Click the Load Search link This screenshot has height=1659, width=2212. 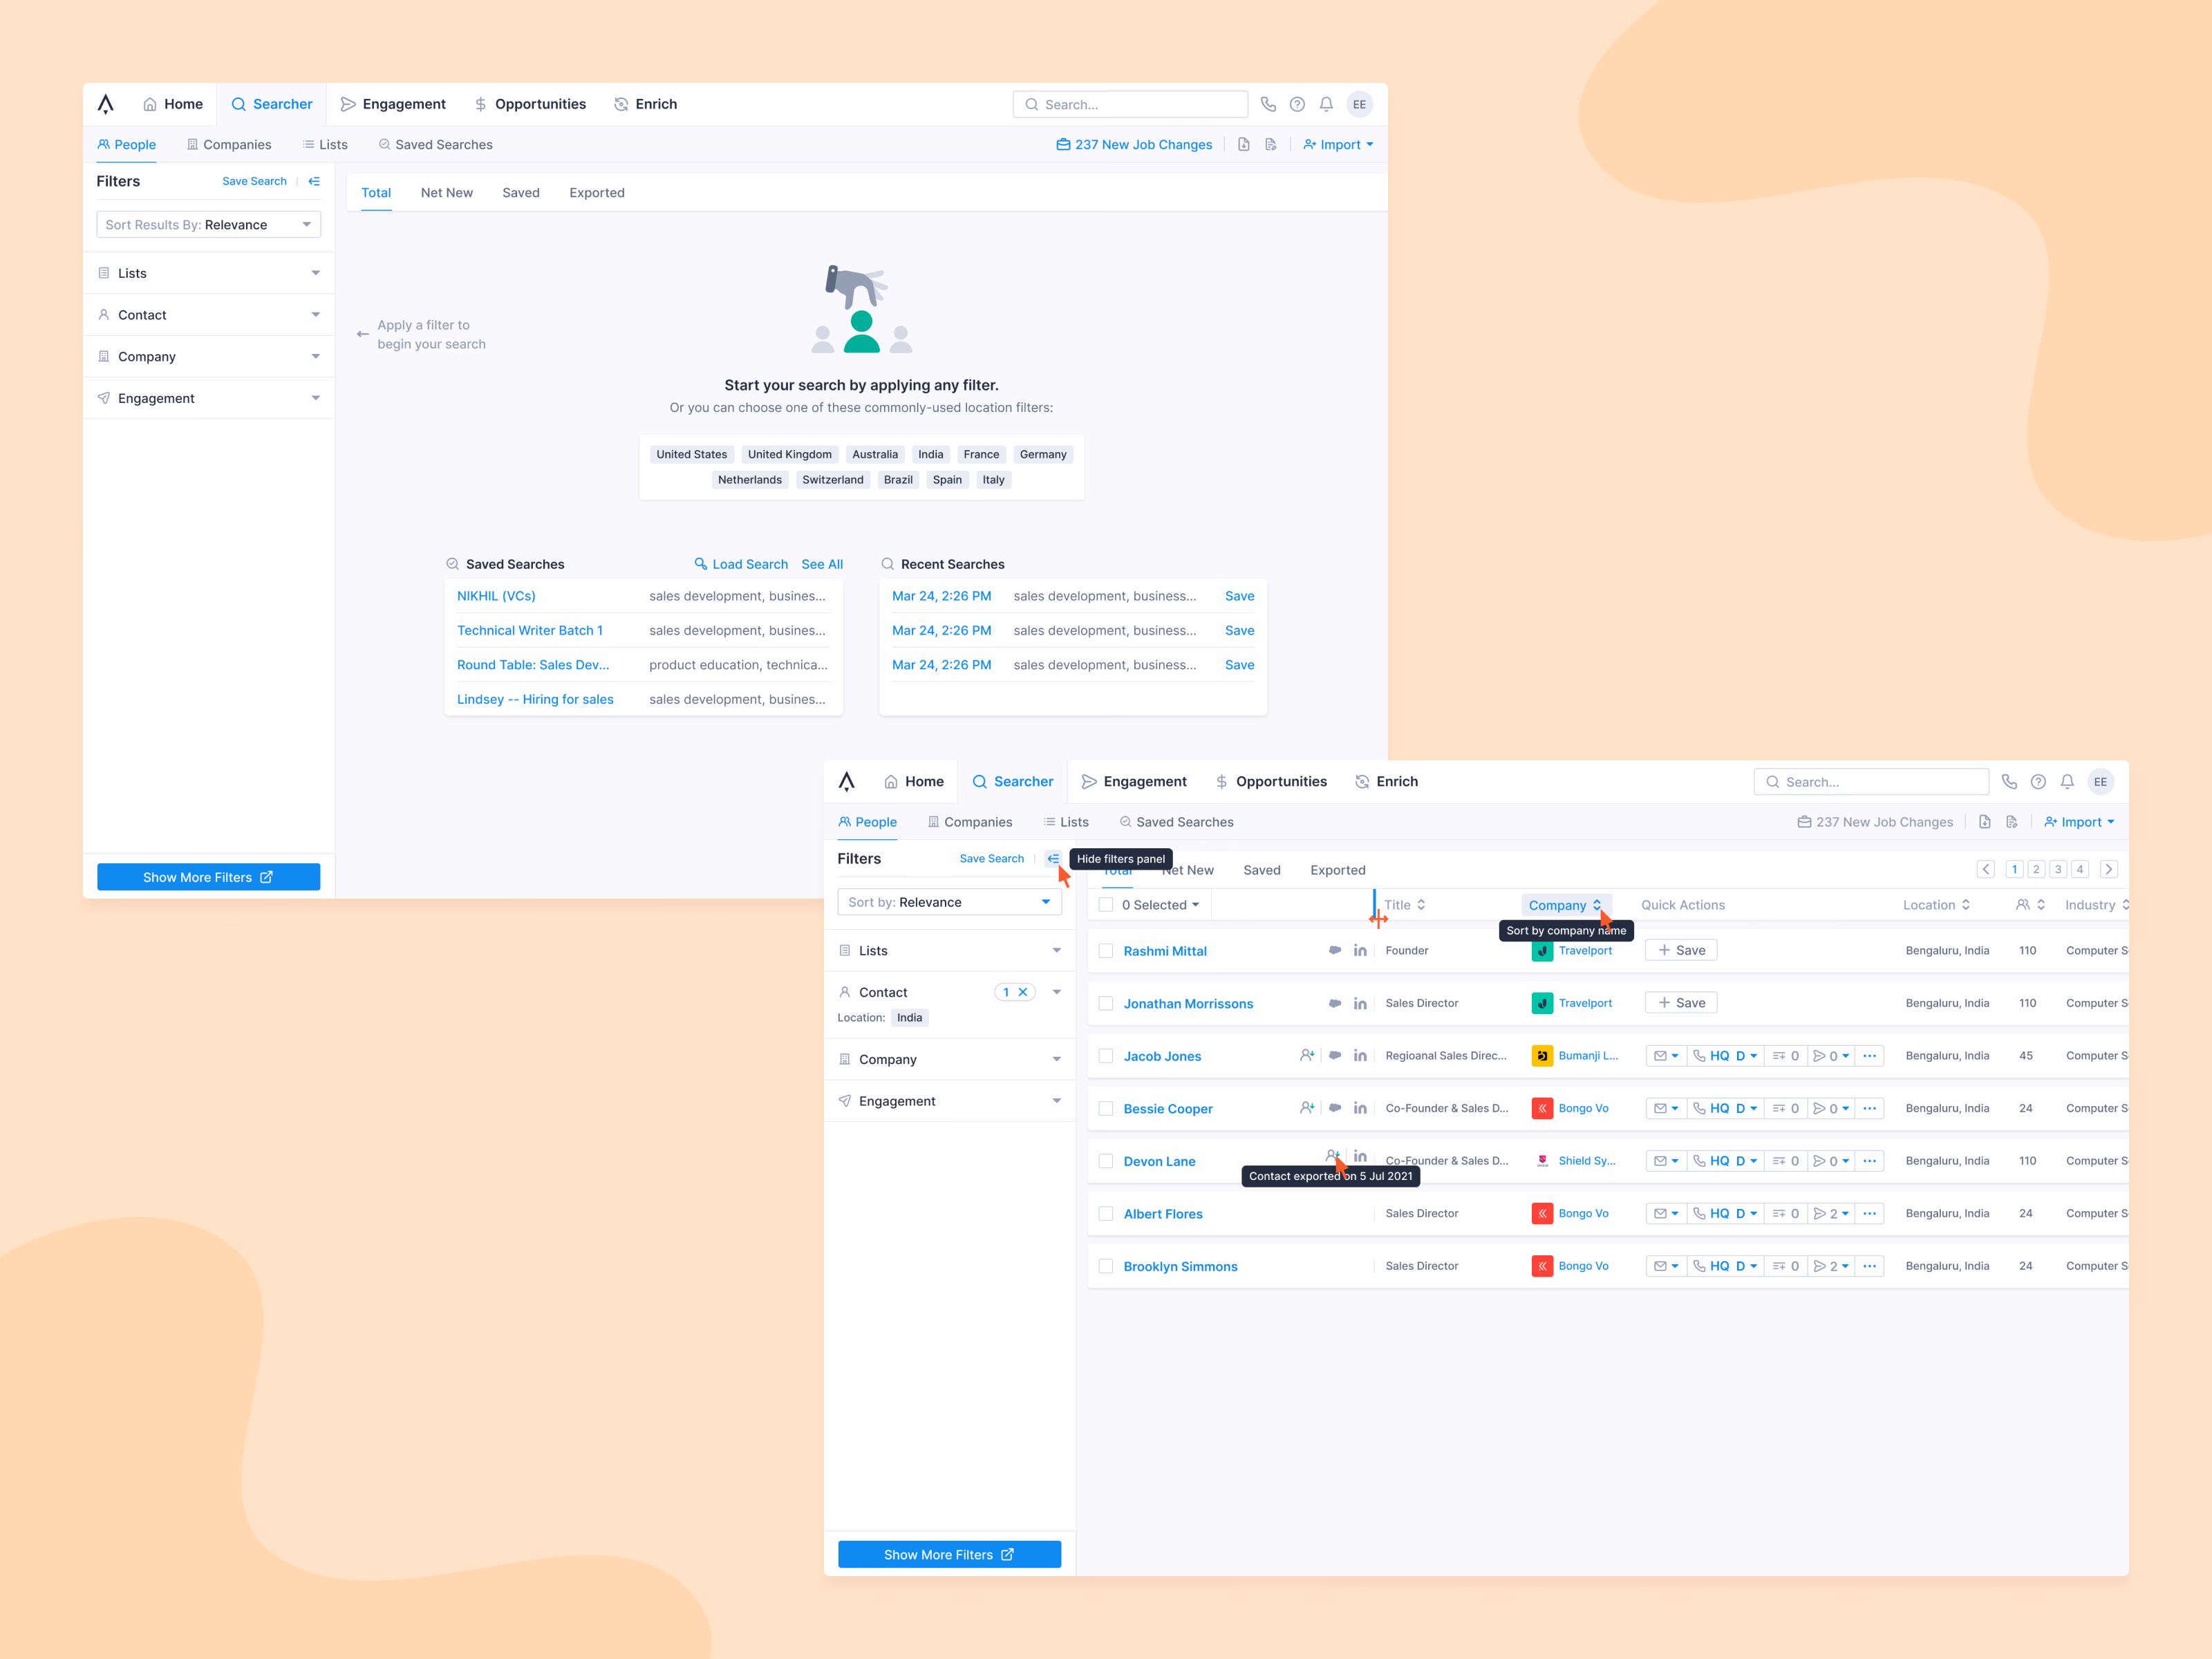pyautogui.click(x=741, y=564)
